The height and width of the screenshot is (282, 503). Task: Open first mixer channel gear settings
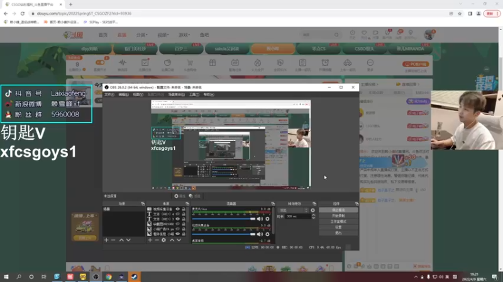click(x=268, y=219)
